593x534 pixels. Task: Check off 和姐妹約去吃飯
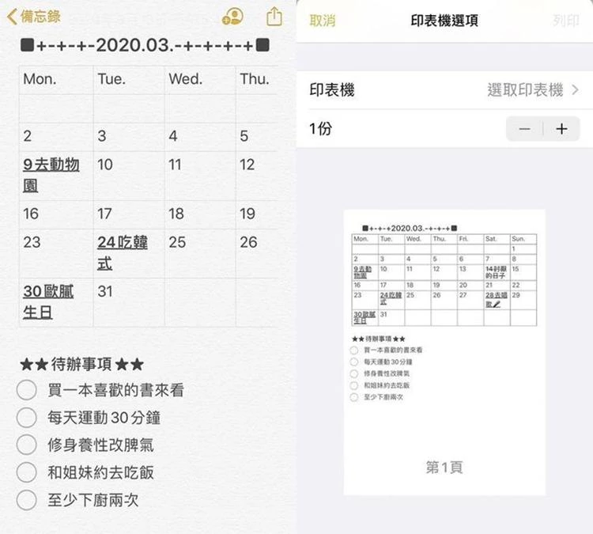(26, 472)
